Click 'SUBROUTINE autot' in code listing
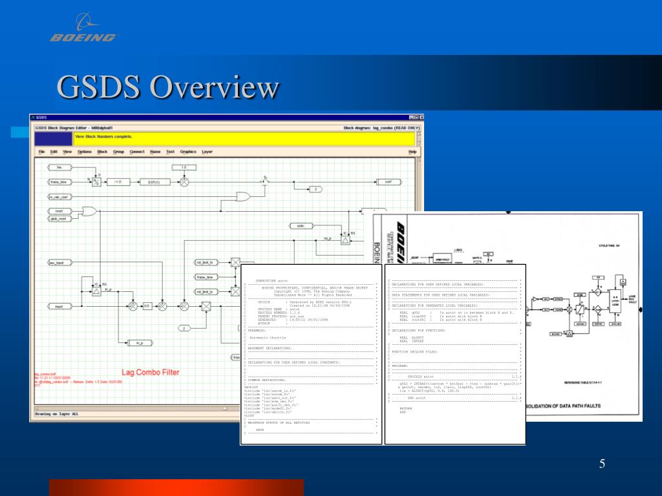 point(272,281)
